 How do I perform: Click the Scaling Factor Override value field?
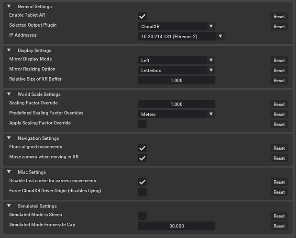click(176, 104)
